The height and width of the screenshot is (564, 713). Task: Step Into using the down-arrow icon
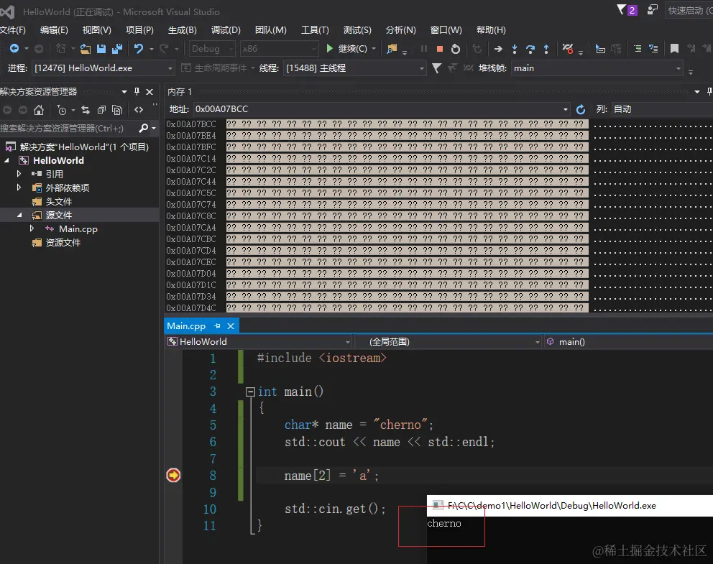coord(515,49)
